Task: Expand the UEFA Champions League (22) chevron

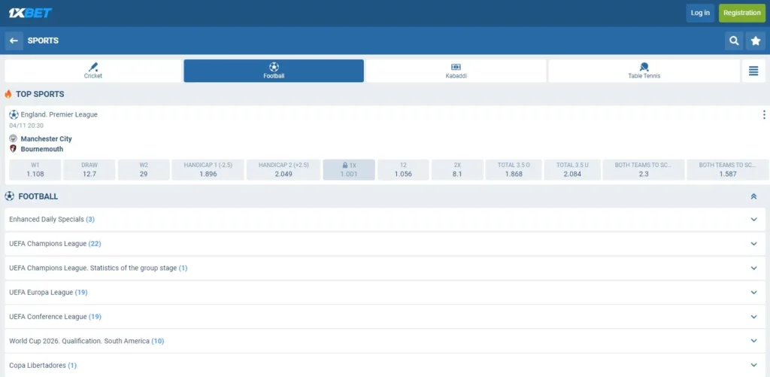Action: click(753, 243)
